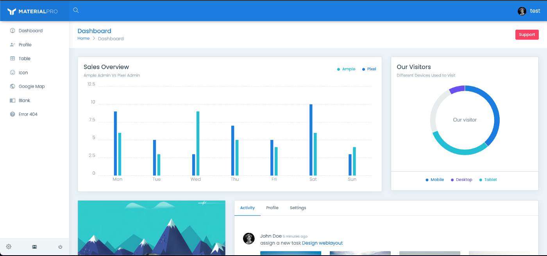Screen dimensions: 547x256
Task: Open the test username menu in header
Action: (535, 11)
